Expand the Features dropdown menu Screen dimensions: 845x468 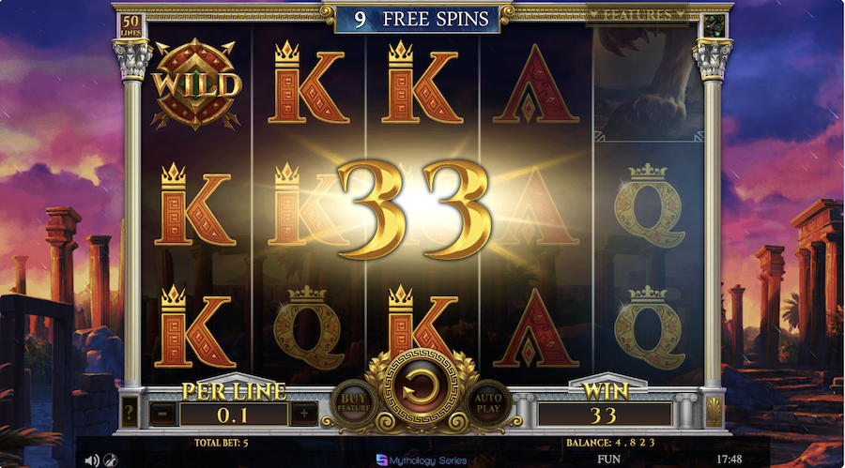pyautogui.click(x=637, y=15)
